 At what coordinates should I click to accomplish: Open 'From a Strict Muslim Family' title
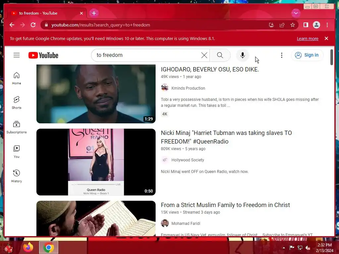pos(225,205)
